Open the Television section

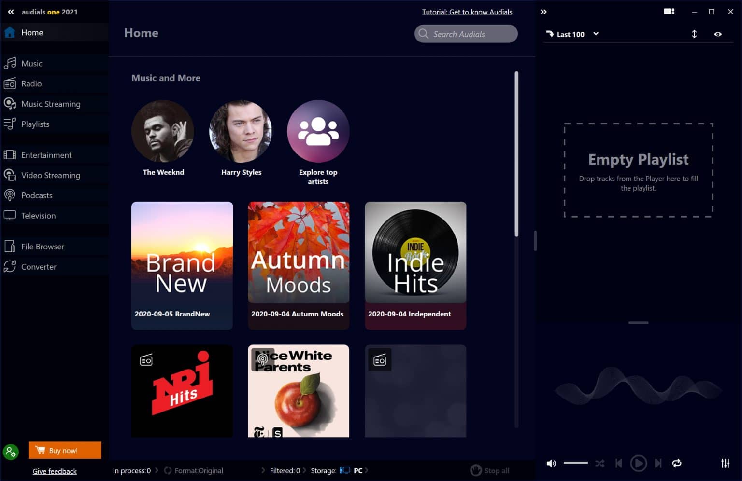pos(38,216)
